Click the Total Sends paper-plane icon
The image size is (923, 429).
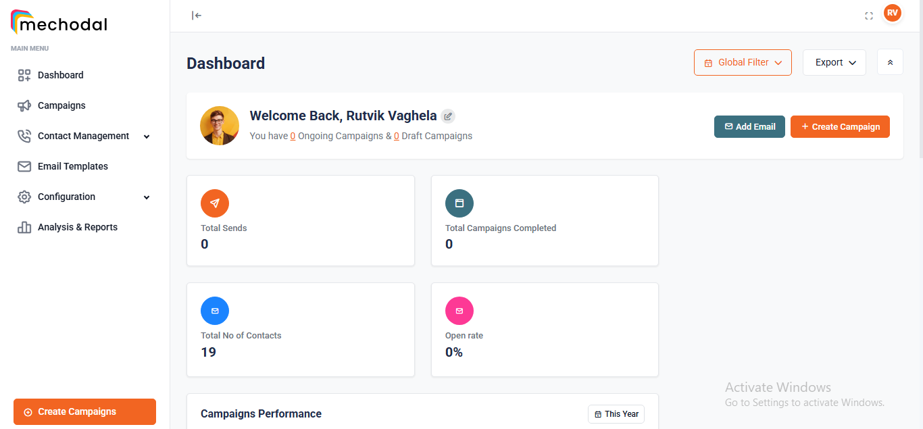pyautogui.click(x=214, y=203)
